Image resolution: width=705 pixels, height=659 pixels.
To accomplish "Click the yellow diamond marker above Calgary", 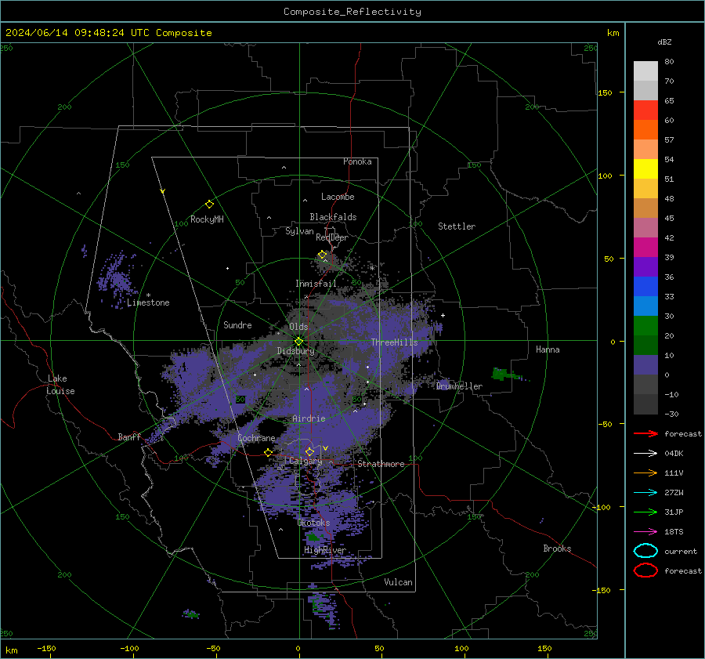I will coord(309,451).
